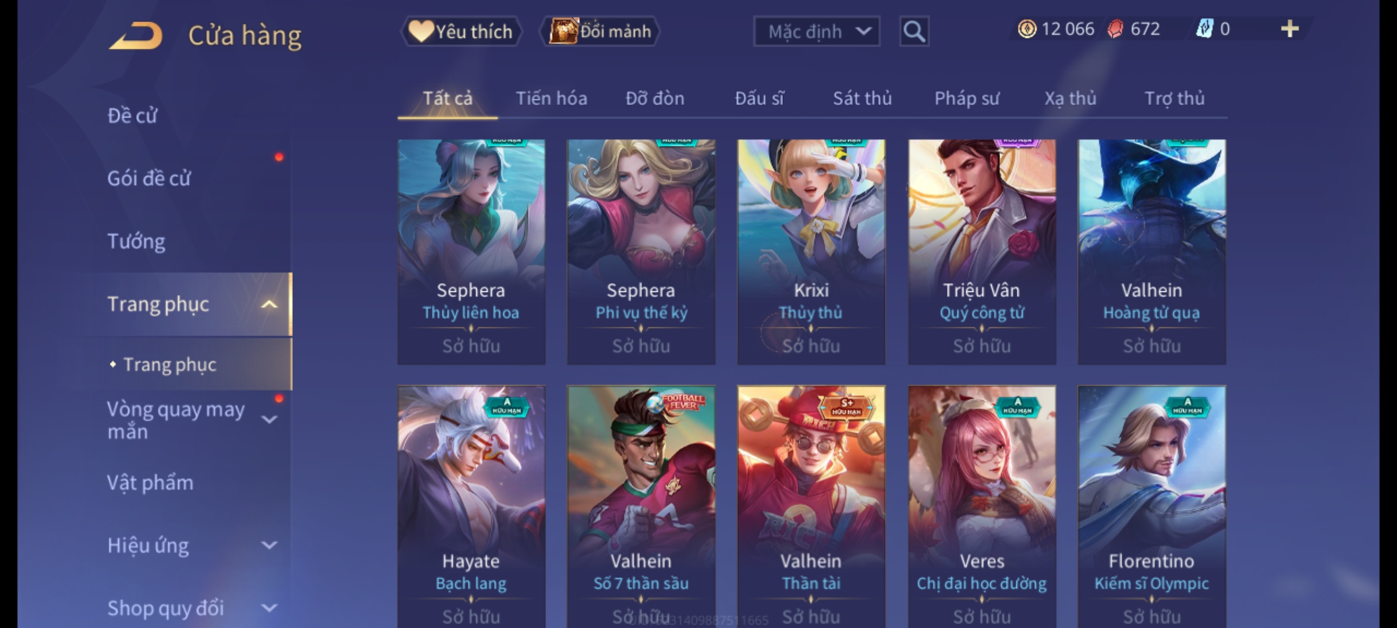The image size is (1397, 628).
Task: Open Yêu thích heart favorites
Action: (x=461, y=31)
